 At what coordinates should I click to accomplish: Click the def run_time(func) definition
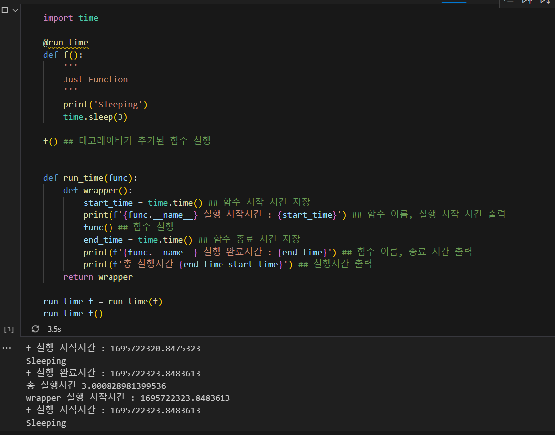[90, 178]
